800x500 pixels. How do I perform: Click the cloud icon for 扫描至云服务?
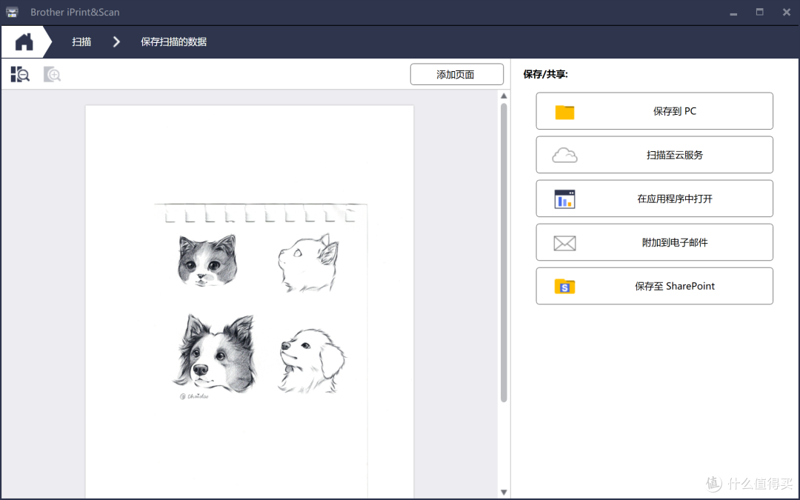(564, 155)
